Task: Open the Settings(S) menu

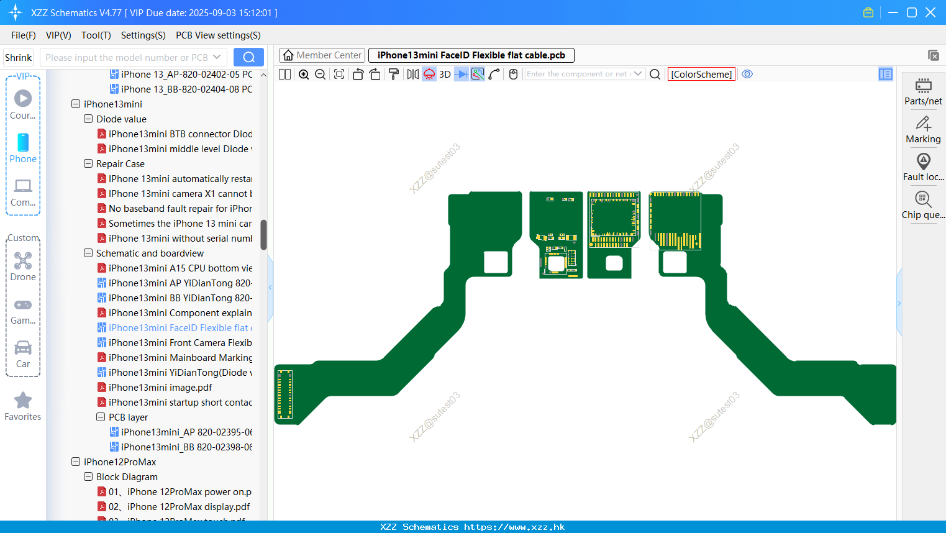Action: tap(143, 35)
